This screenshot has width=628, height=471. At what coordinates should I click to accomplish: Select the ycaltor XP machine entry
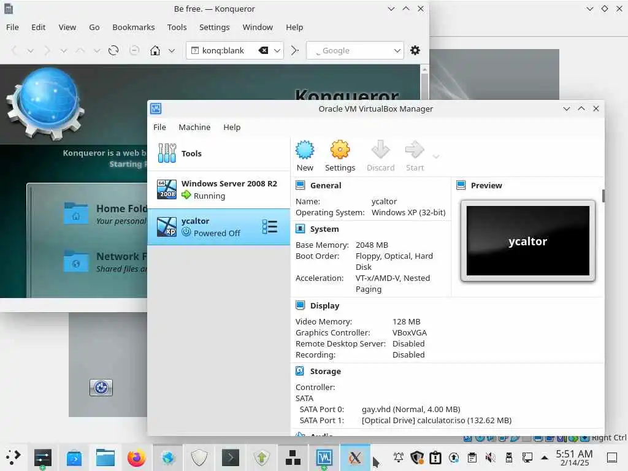point(219,227)
